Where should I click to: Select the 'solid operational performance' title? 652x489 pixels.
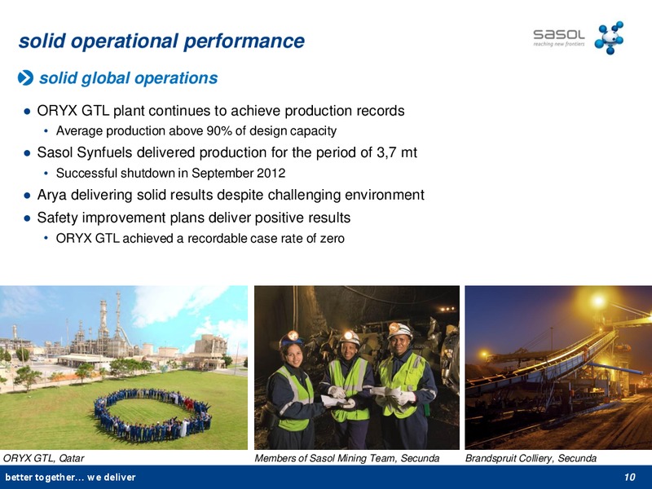161,41
